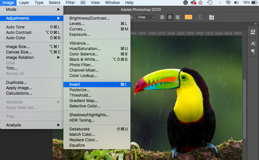The width and height of the screenshot is (259, 160).
Task: Select Photo Filter adjustment
Action: pyautogui.click(x=97, y=65)
